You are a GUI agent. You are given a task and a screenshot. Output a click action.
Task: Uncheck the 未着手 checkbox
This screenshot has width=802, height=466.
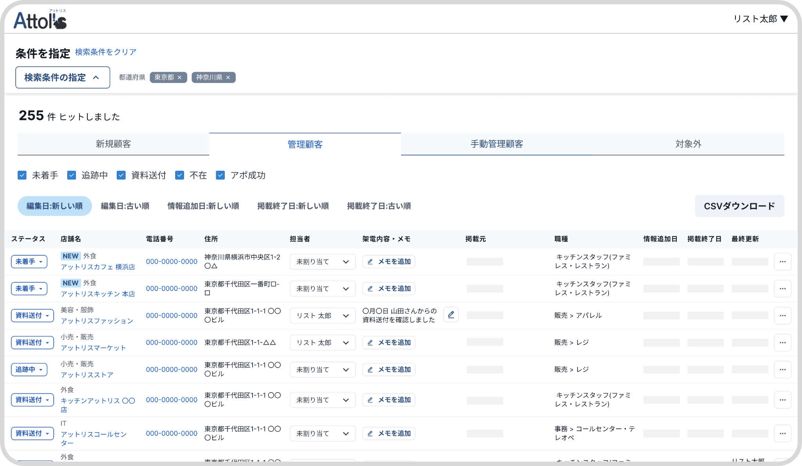pyautogui.click(x=22, y=175)
